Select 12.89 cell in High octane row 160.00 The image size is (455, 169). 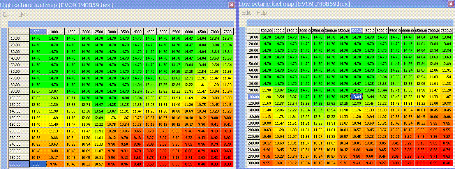(99, 118)
